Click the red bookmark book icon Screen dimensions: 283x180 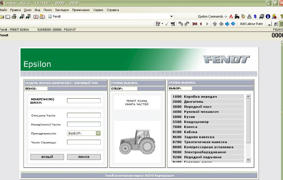click(36, 17)
